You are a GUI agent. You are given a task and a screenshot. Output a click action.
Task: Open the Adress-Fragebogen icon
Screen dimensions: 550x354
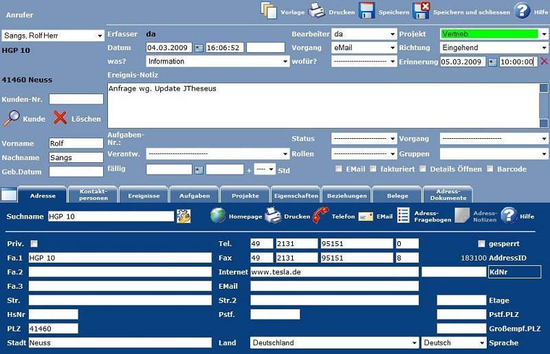404,216
